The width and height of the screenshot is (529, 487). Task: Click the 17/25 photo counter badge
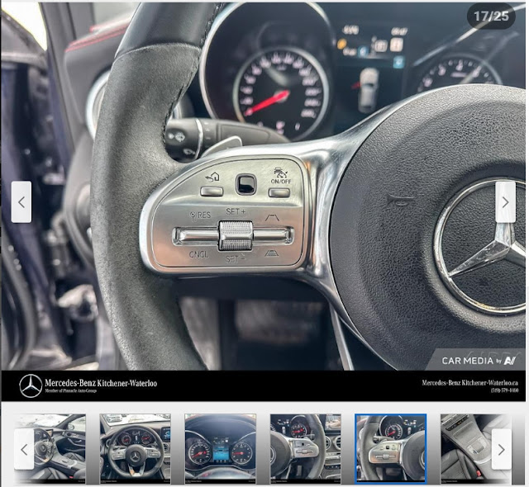pyautogui.click(x=491, y=16)
